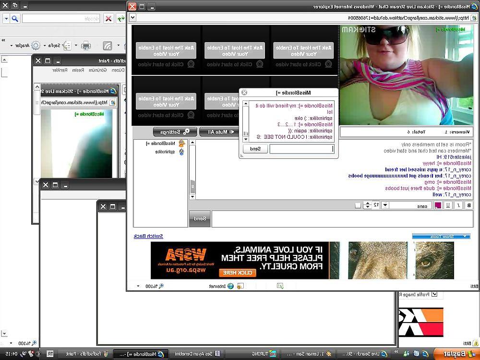Click the RSS feeds icon in browser toolbar
This screenshot has height=360, width=480.
pyautogui.click(x=108, y=45)
